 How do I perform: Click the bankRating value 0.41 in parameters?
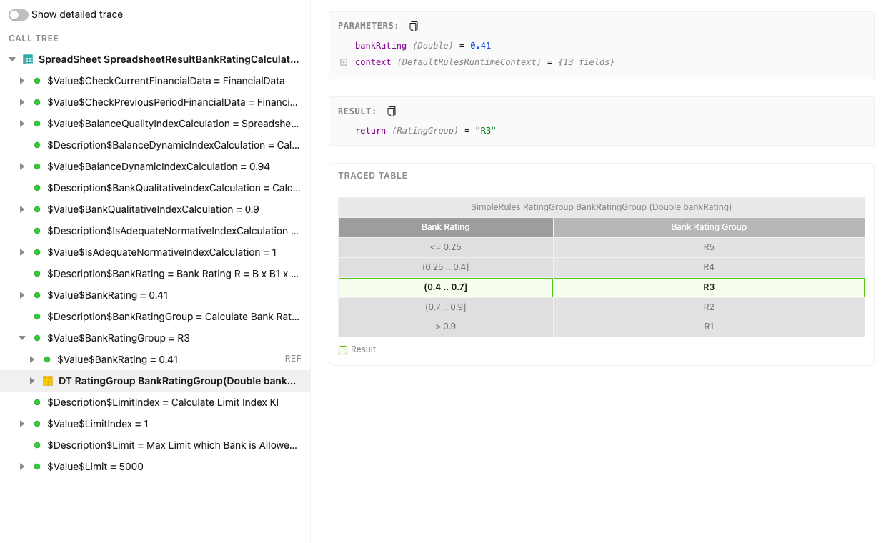click(480, 46)
